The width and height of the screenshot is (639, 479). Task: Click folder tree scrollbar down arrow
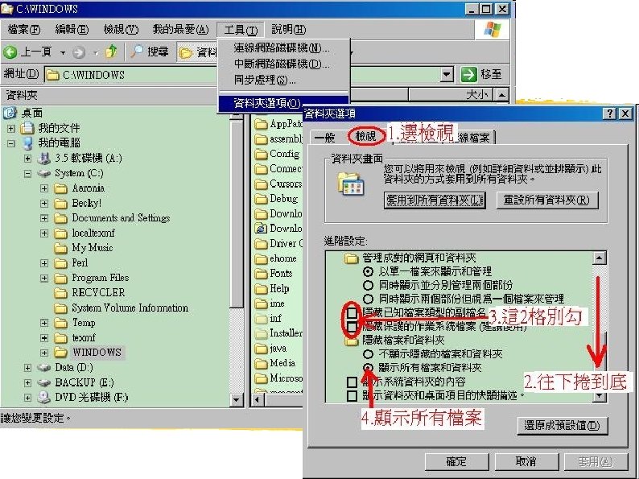[237, 399]
